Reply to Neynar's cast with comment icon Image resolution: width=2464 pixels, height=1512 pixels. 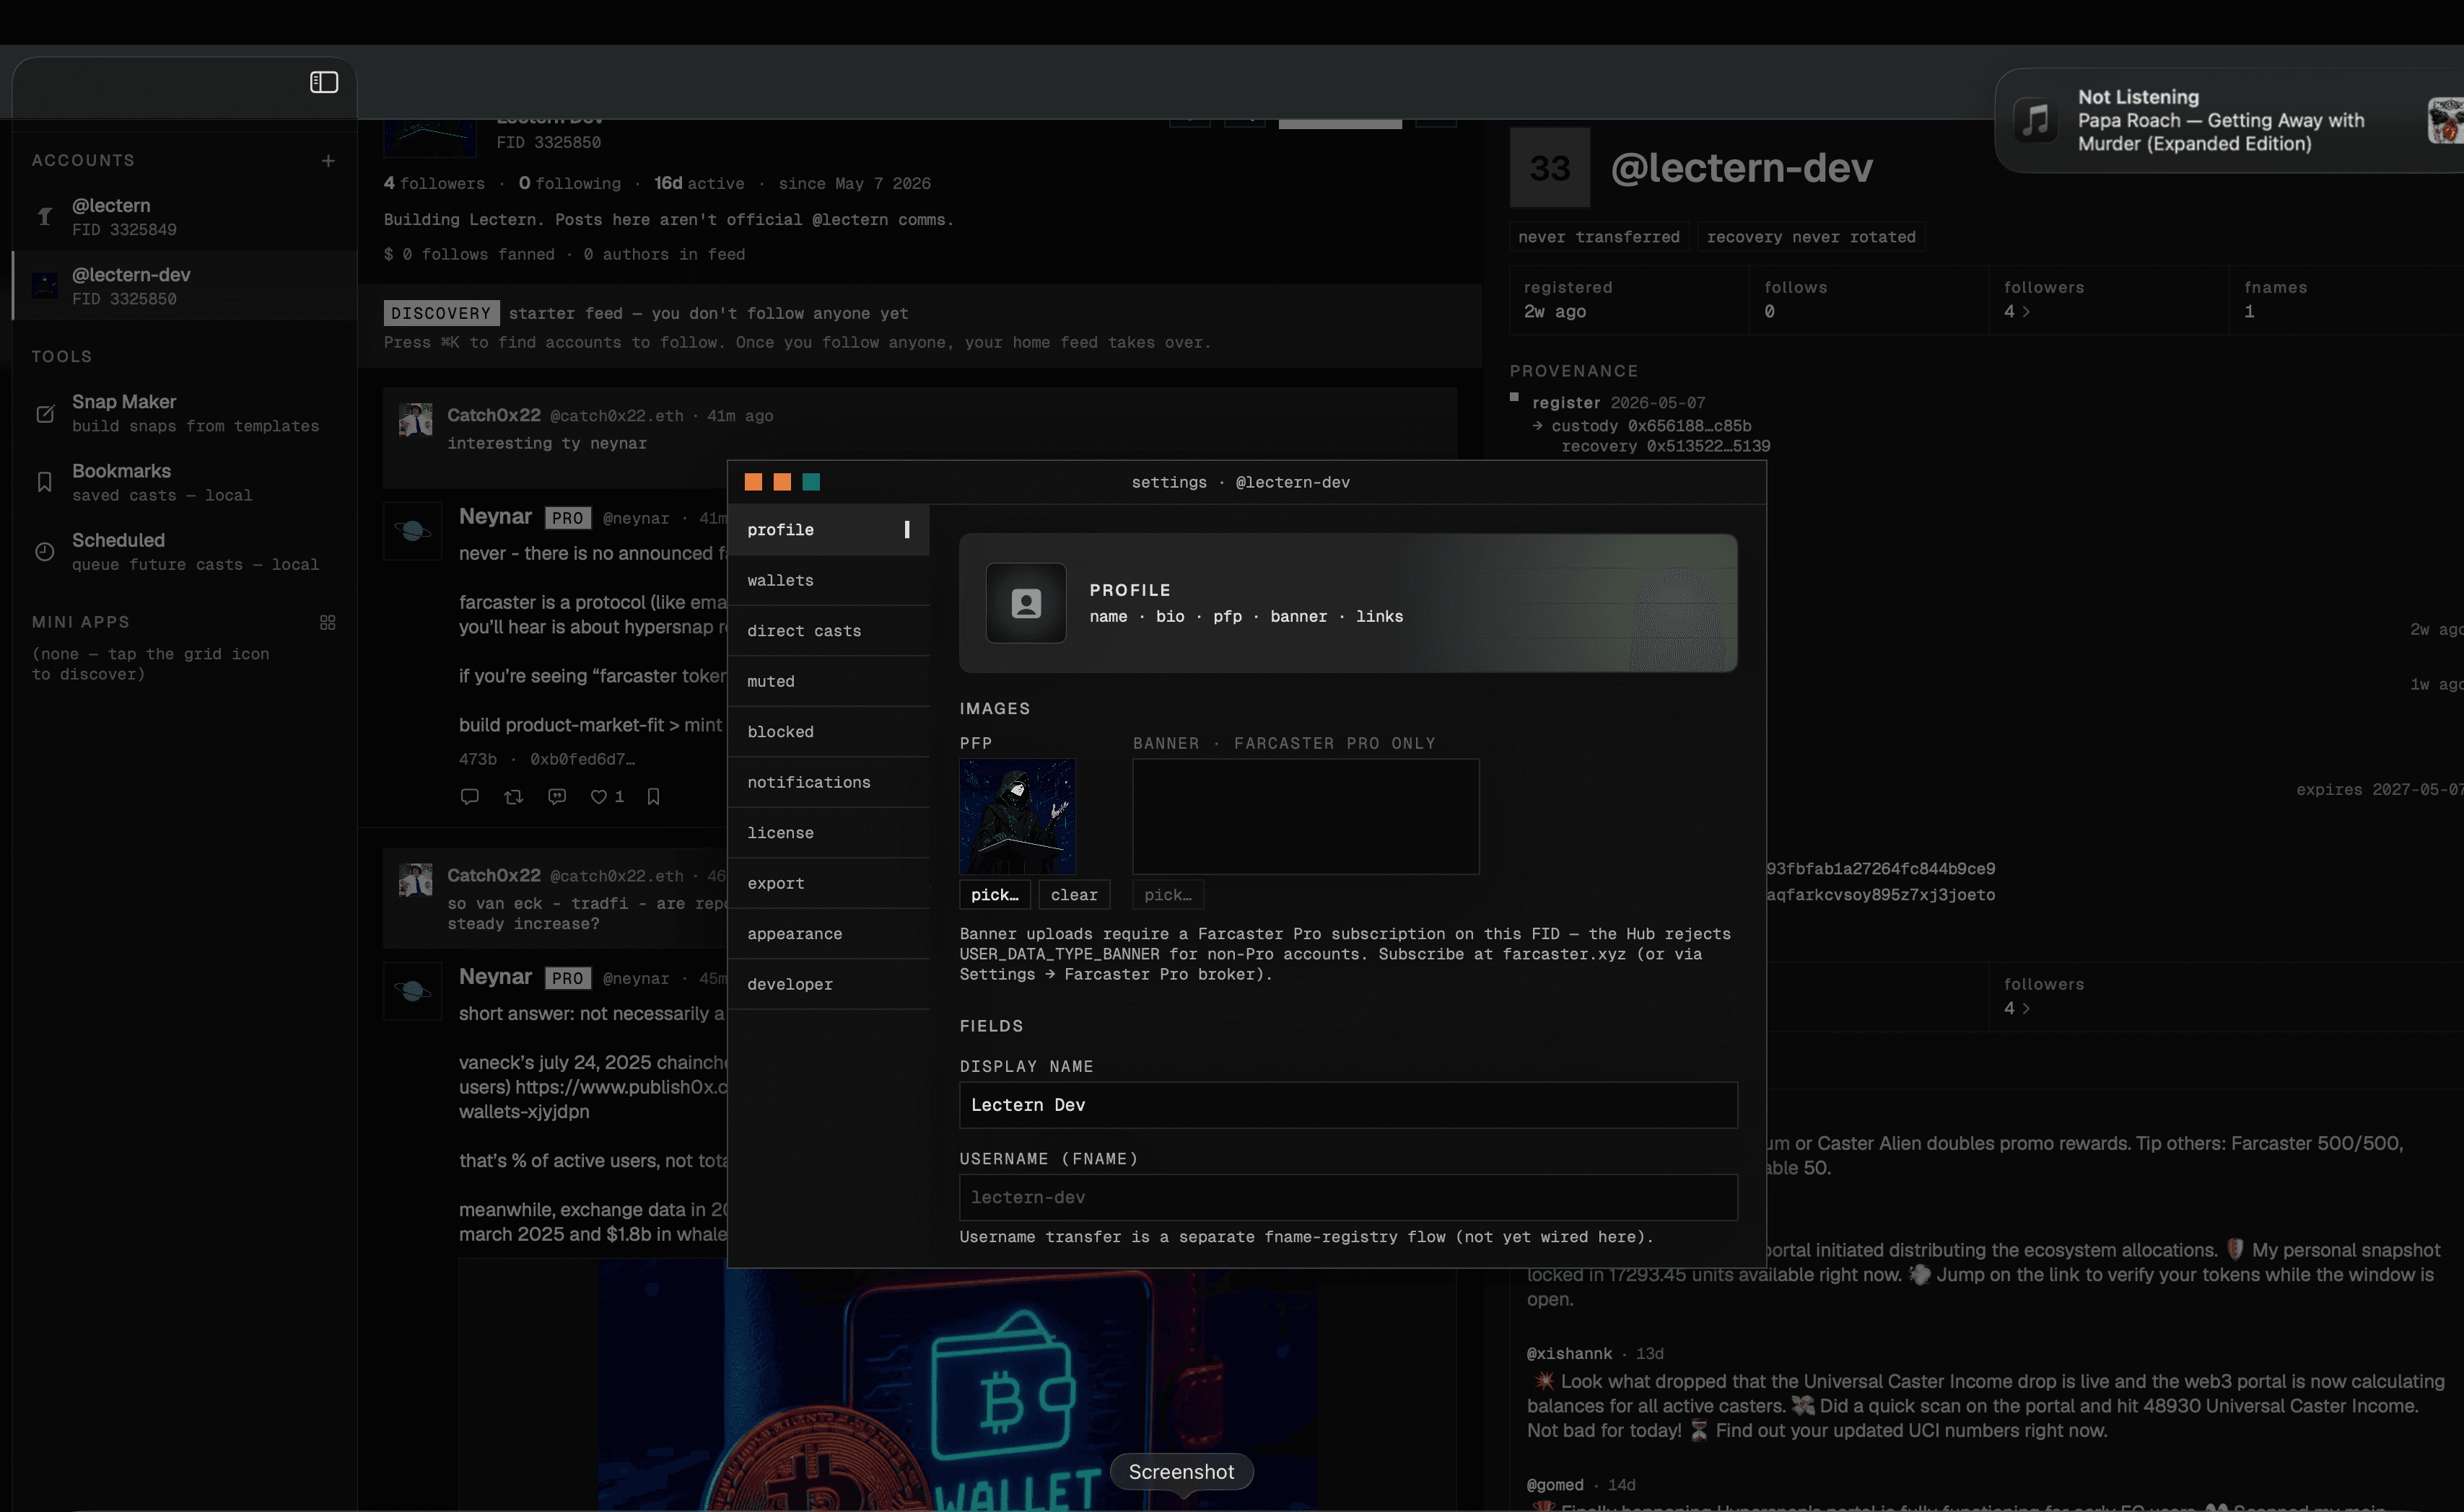[469, 796]
